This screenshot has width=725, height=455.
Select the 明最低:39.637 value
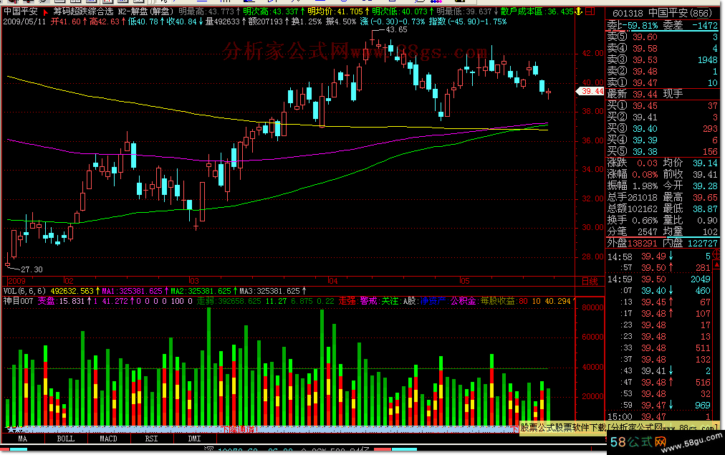click(x=467, y=11)
